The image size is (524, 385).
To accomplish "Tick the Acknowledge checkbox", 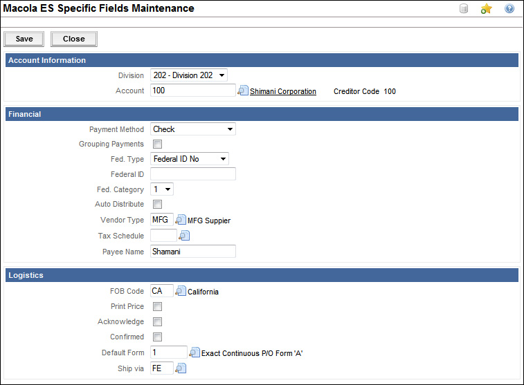I will click(157, 322).
